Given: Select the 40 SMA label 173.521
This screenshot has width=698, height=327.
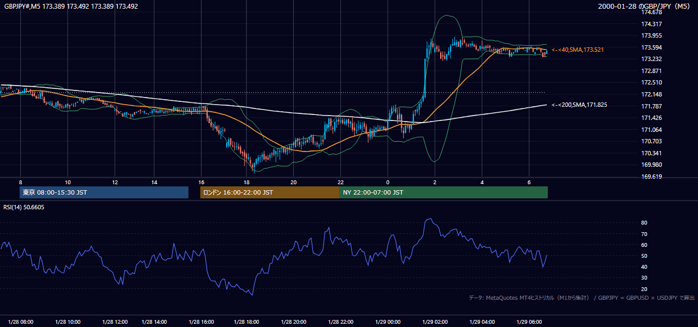Looking at the screenshot, I should [x=578, y=50].
